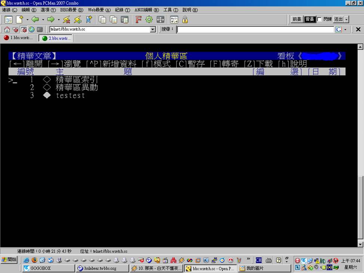This screenshot has width=364, height=273.
Task: Click the new connection document icon
Action: click(x=19, y=19)
